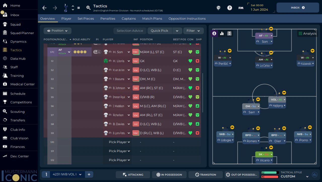Screen dimensions: 322x182
Task: Click the Vac status badge for Richarlison
Action: pos(136,115)
